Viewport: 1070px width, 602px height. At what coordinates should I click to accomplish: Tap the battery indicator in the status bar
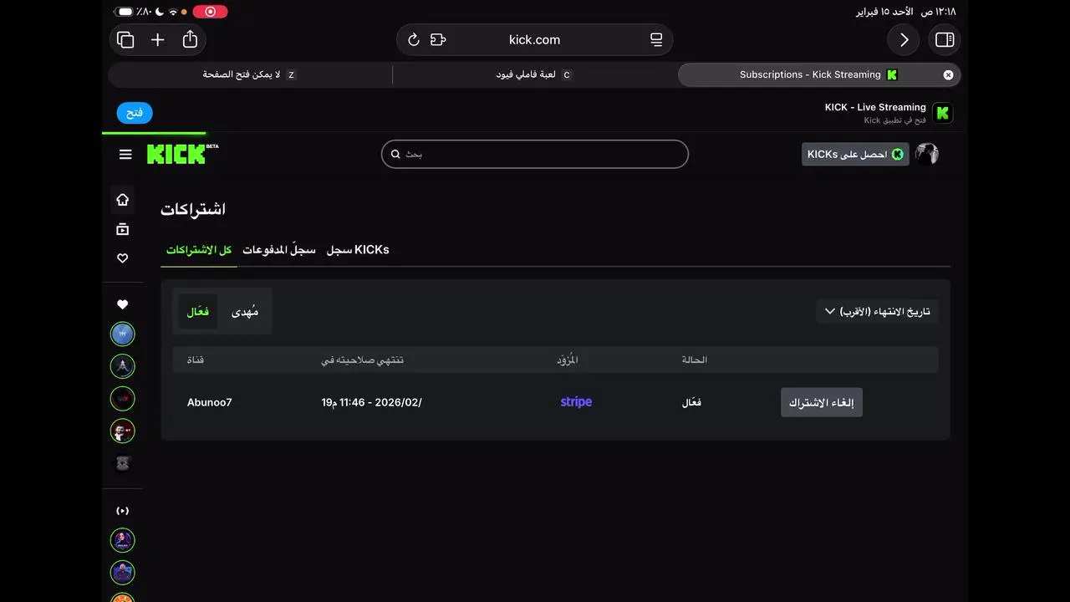tap(125, 12)
